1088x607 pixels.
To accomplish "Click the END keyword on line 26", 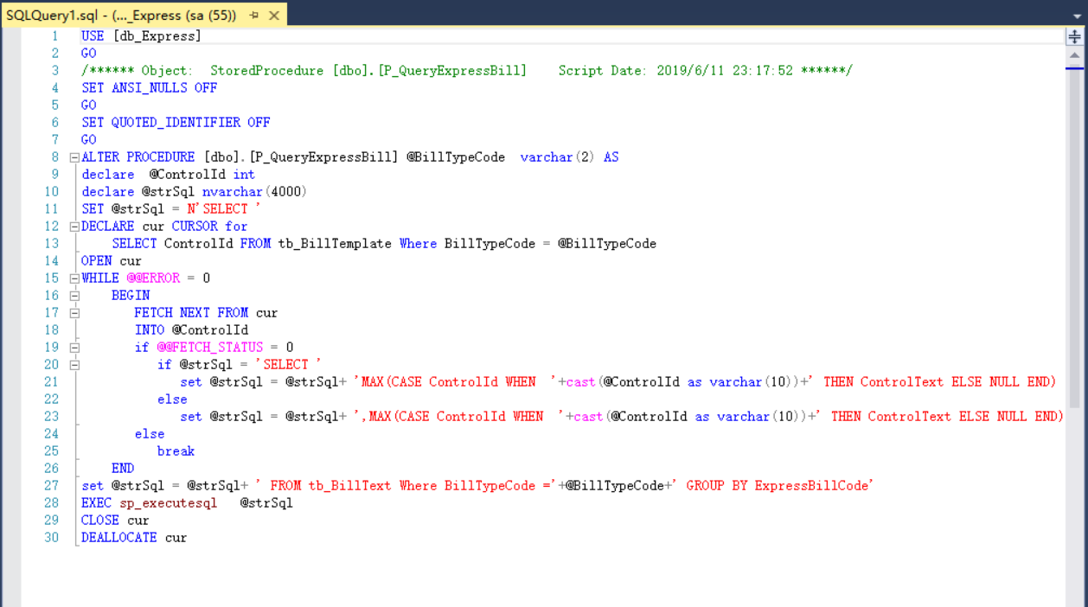I will click(x=123, y=469).
